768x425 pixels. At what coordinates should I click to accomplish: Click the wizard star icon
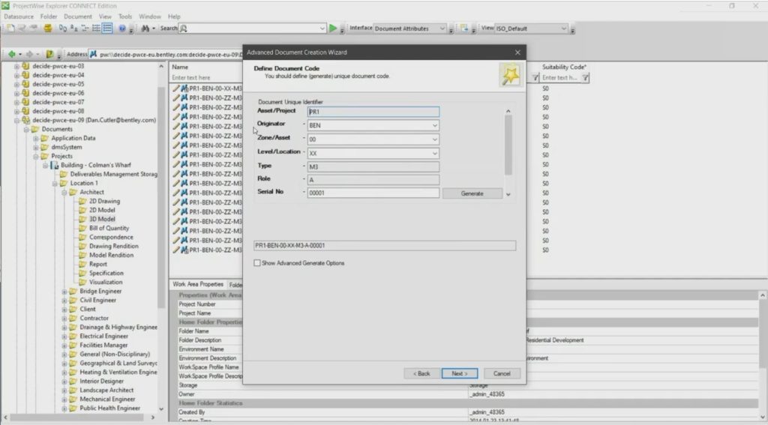coord(510,75)
